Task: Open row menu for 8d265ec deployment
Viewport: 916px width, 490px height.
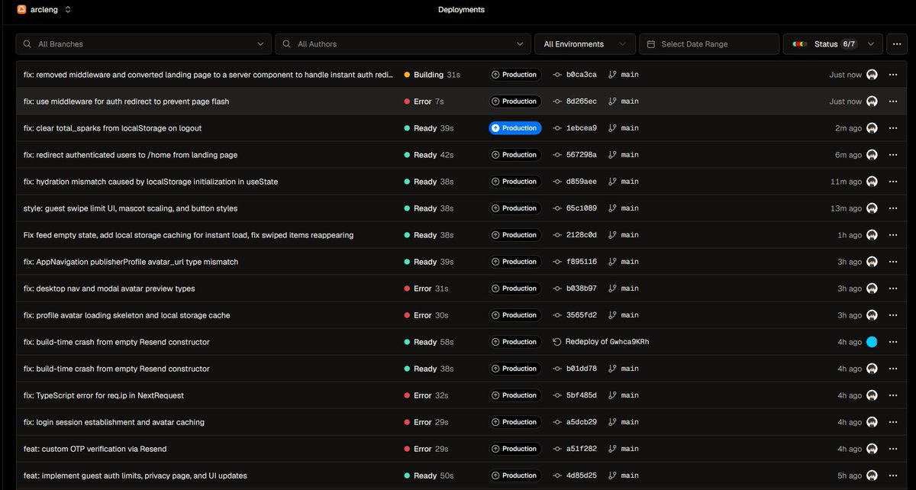Action: coord(893,102)
